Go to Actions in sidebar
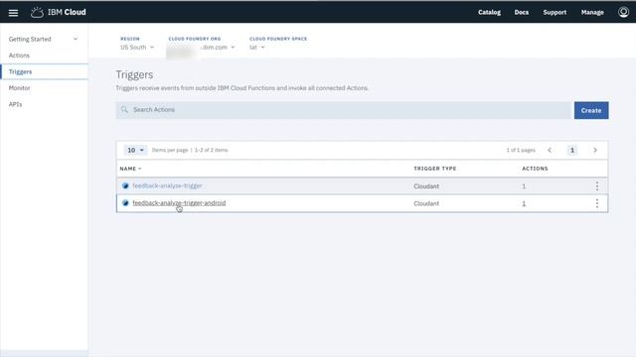The width and height of the screenshot is (636, 357). [x=19, y=56]
